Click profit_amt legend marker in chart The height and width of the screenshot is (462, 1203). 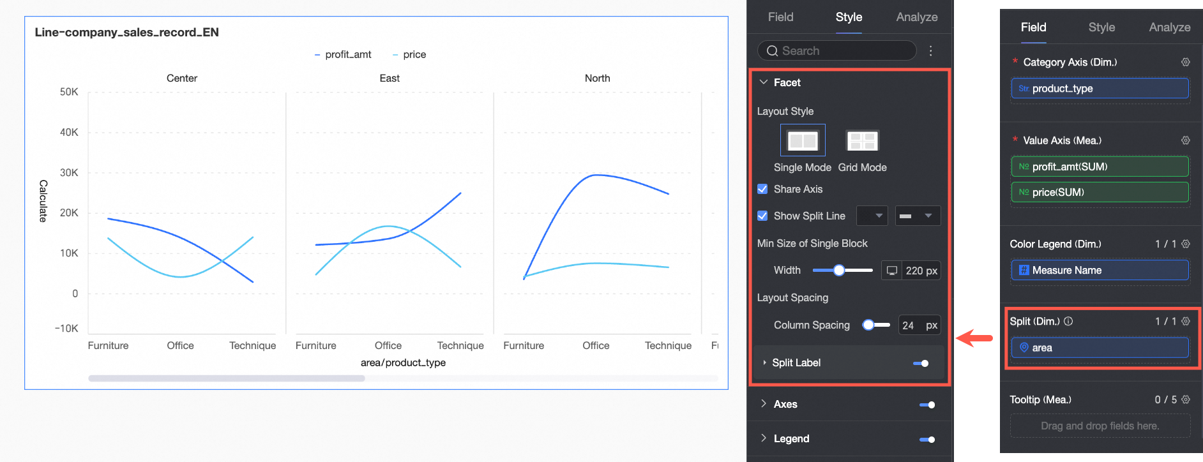coord(317,55)
